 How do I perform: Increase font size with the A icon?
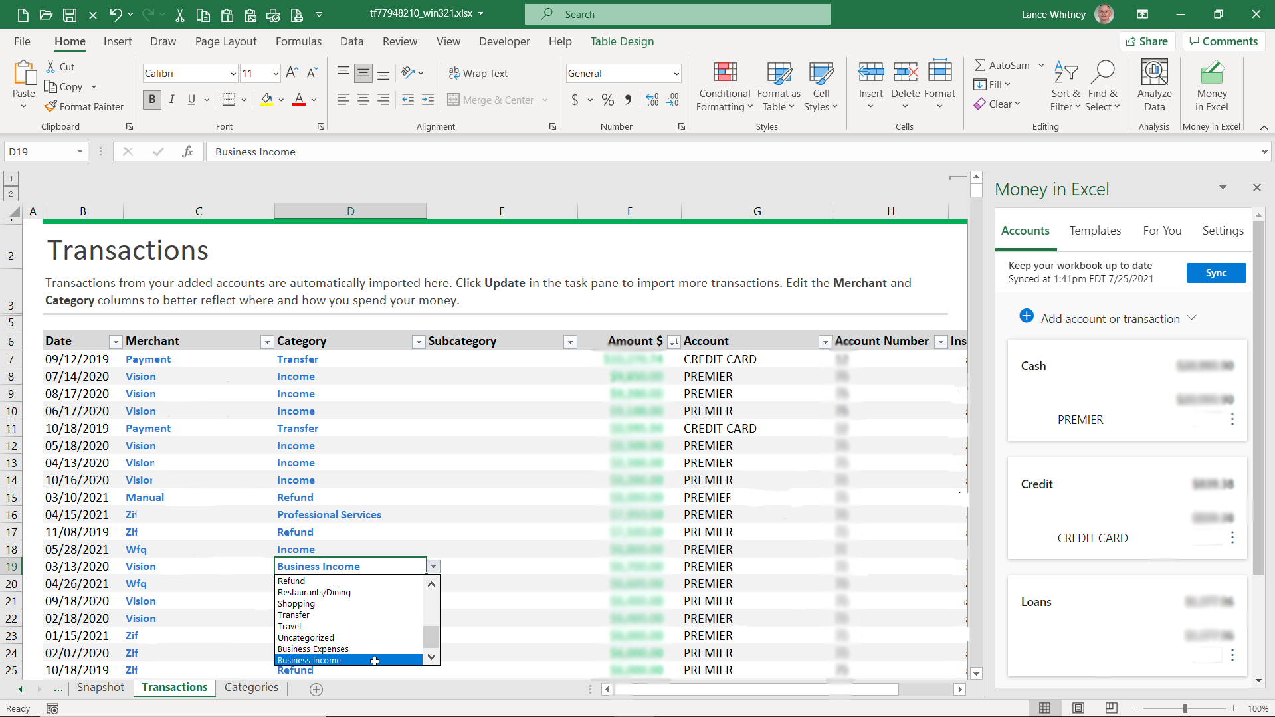[x=292, y=73]
